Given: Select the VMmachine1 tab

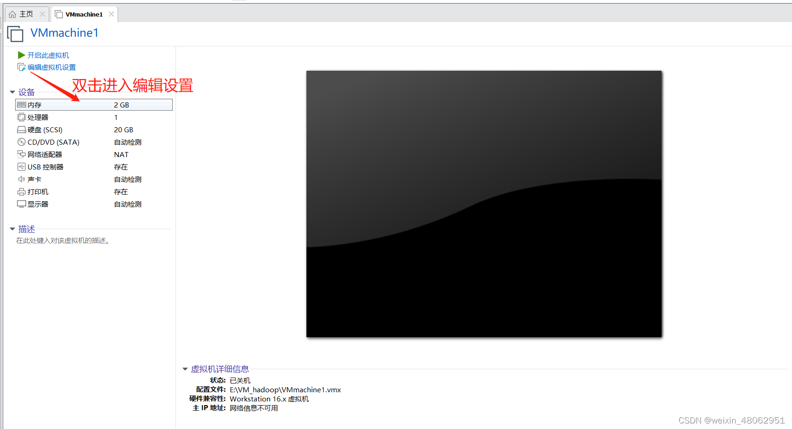Looking at the screenshot, I should coord(82,14).
